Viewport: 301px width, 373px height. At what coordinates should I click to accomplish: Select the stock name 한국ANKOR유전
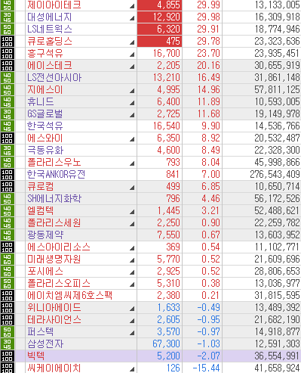pos(56,175)
